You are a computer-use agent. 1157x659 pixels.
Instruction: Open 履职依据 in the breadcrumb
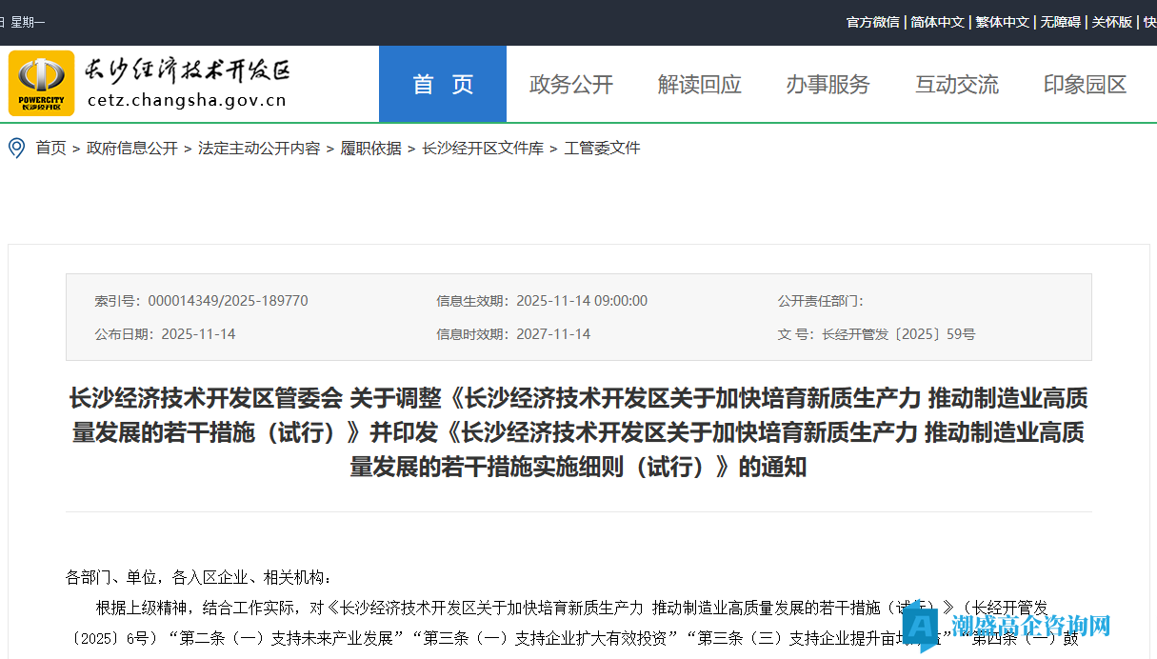pos(370,148)
